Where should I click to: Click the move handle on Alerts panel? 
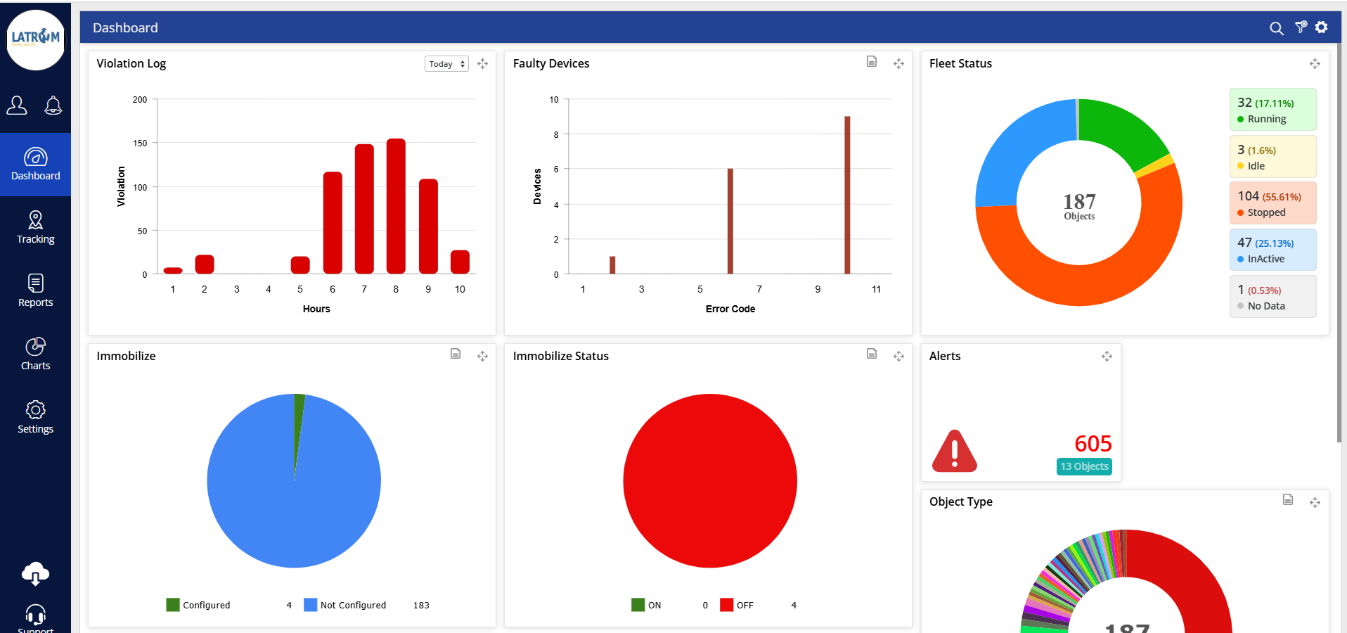1107,357
